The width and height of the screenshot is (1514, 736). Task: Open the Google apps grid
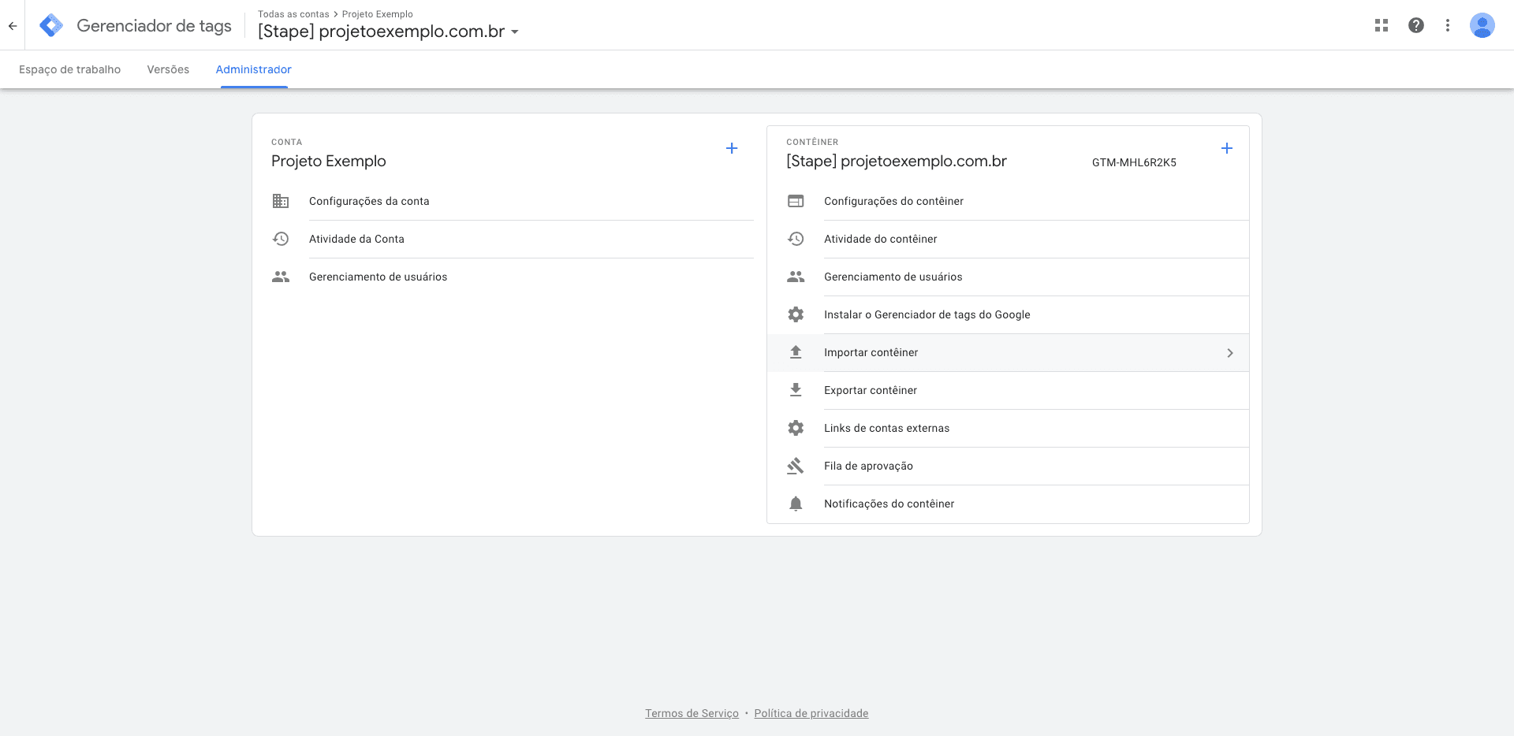1382,25
